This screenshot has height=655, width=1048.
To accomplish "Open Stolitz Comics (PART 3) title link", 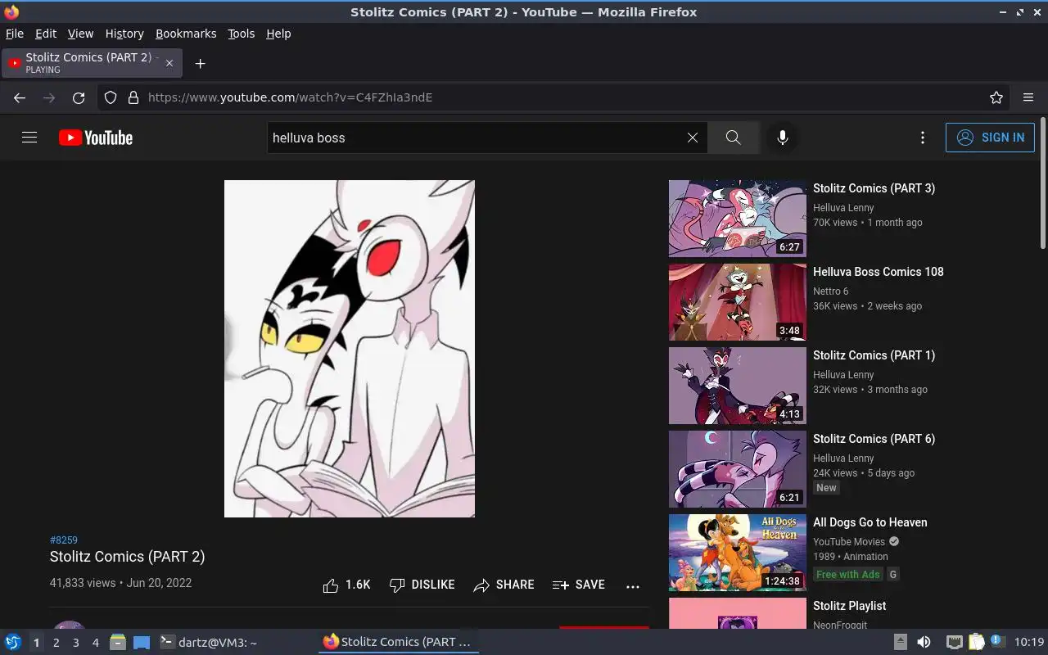I will (874, 188).
